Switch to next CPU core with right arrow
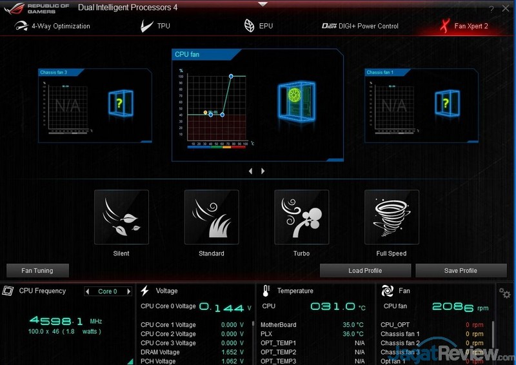The width and height of the screenshot is (516, 365). pyautogui.click(x=129, y=291)
